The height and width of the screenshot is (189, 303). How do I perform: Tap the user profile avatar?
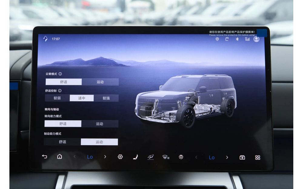click(x=256, y=39)
